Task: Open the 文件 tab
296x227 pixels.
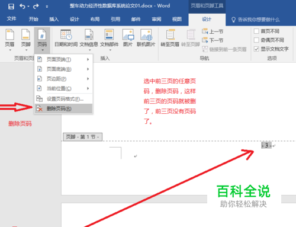Action: coord(11,19)
